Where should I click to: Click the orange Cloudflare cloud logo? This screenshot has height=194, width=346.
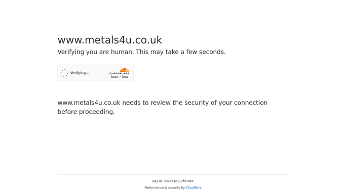[124, 70]
